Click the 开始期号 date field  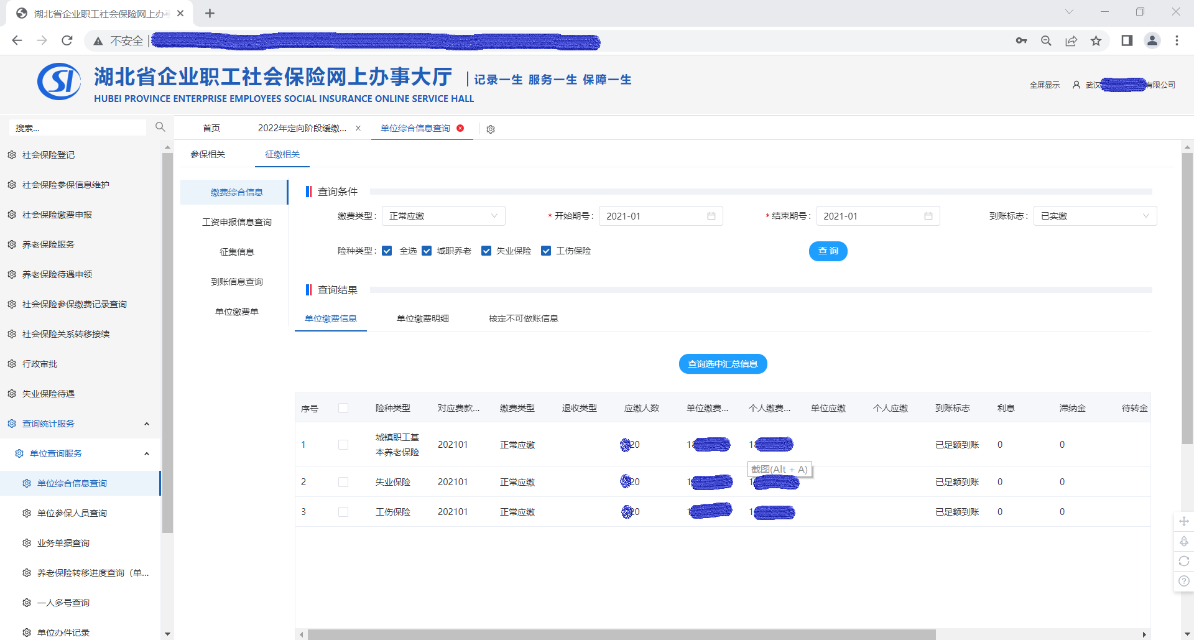pyautogui.click(x=660, y=216)
